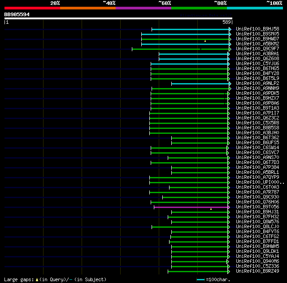Click the arrowhead ending the A9NLP2 alignment
Image resolution: width=287 pixels, height=283 pixels.
tap(230, 84)
